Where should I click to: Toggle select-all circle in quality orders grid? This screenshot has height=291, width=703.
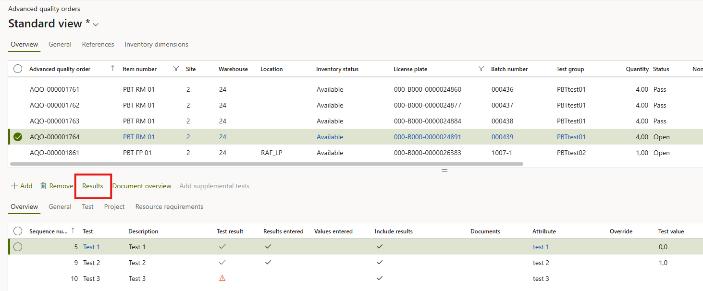click(x=18, y=69)
